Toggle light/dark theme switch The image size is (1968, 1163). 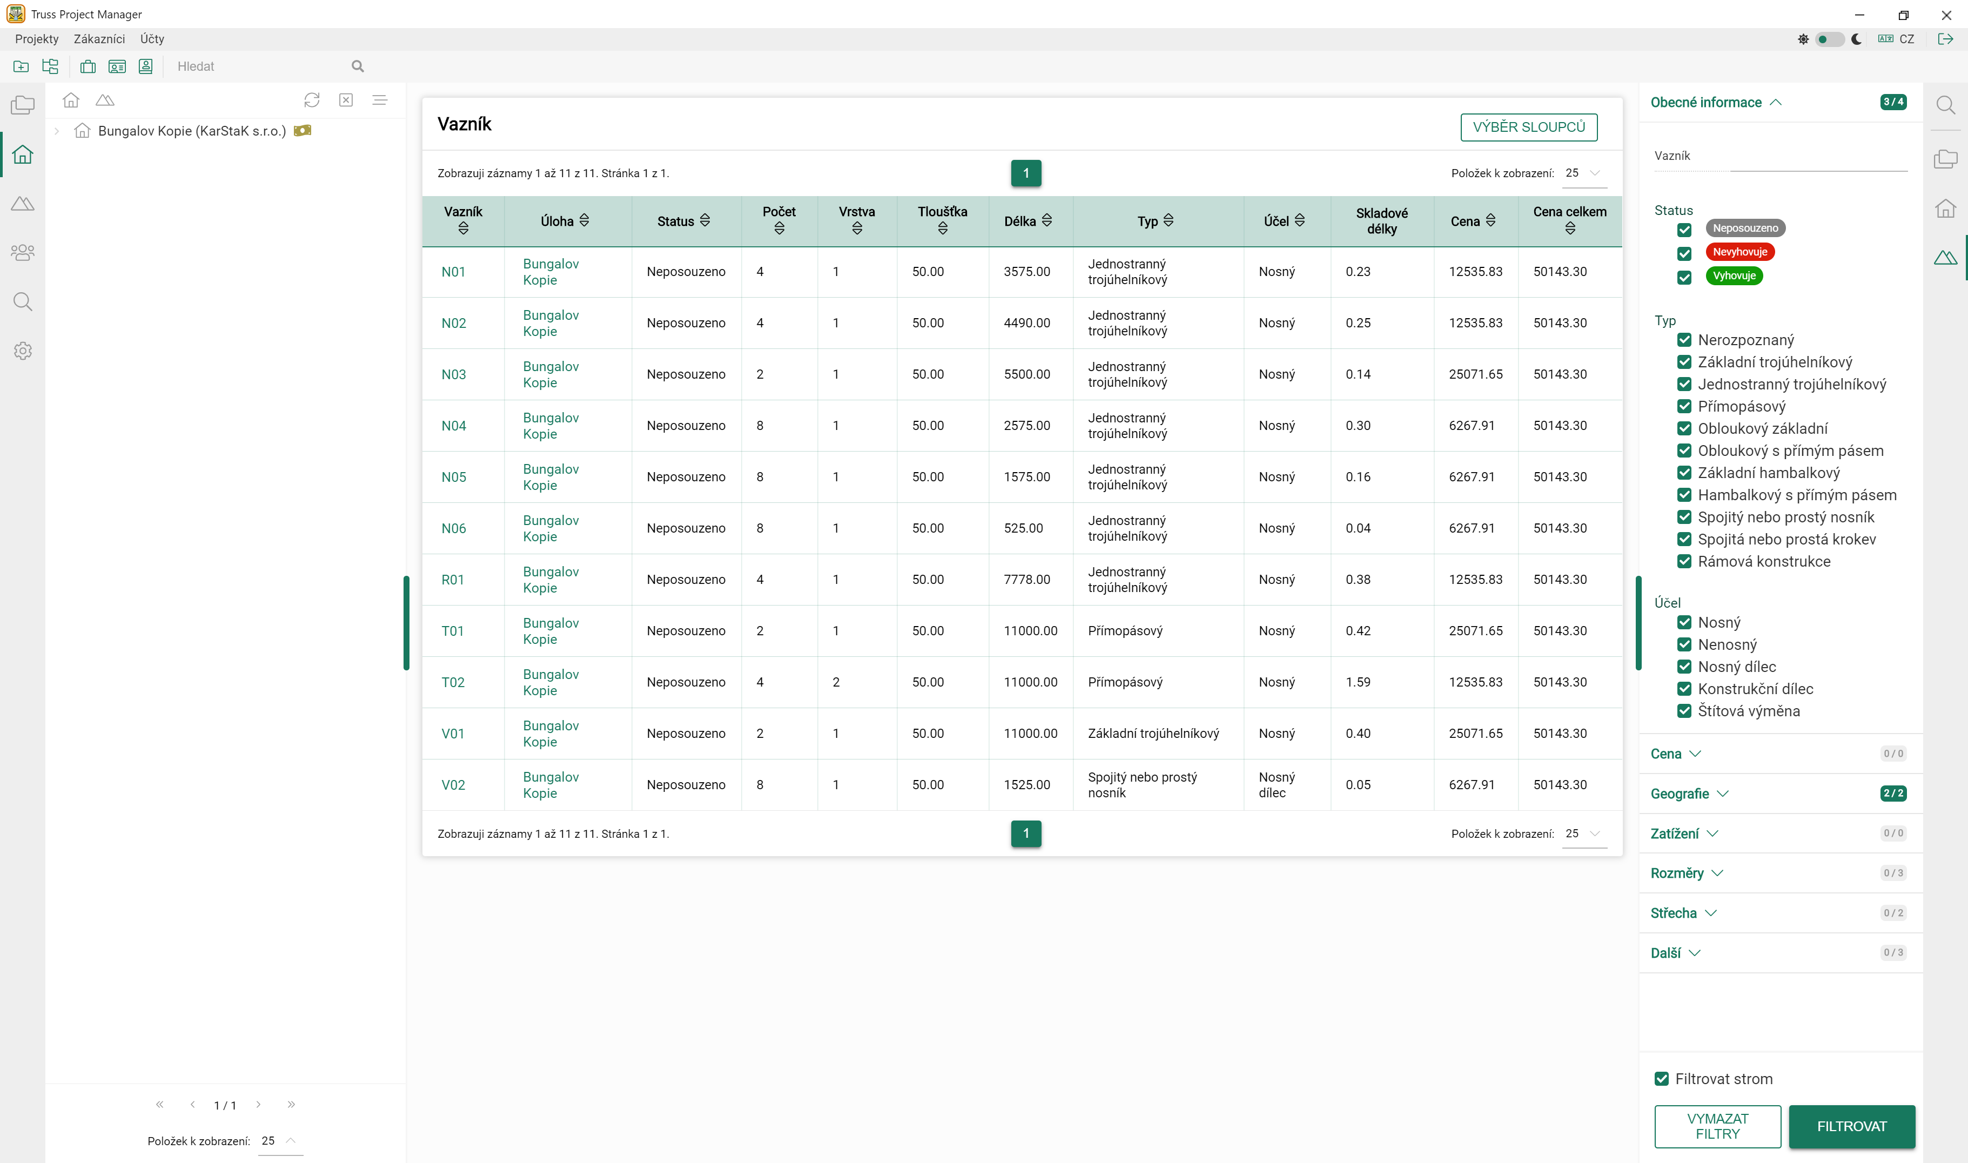pyautogui.click(x=1829, y=39)
